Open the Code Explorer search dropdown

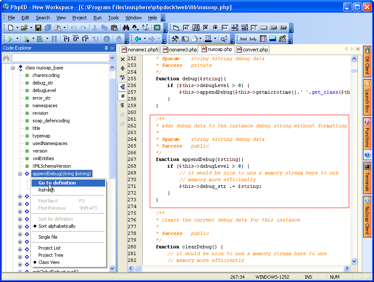112,58
